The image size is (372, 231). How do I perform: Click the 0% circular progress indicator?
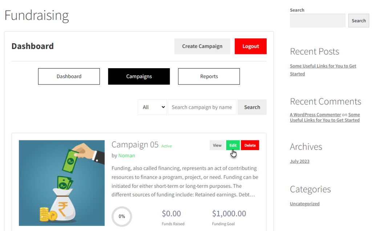(x=122, y=216)
